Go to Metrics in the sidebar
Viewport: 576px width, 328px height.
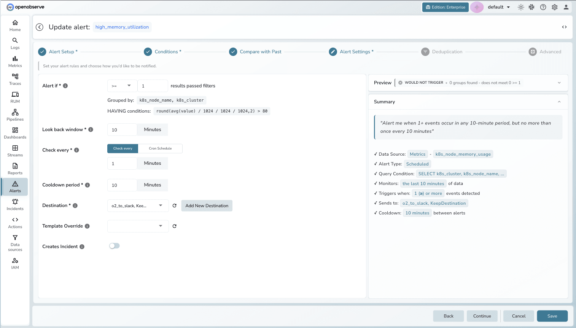click(15, 61)
